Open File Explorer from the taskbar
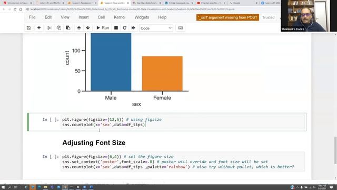337x190 pixels. [46, 187]
